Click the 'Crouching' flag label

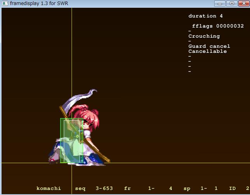coord(204,36)
